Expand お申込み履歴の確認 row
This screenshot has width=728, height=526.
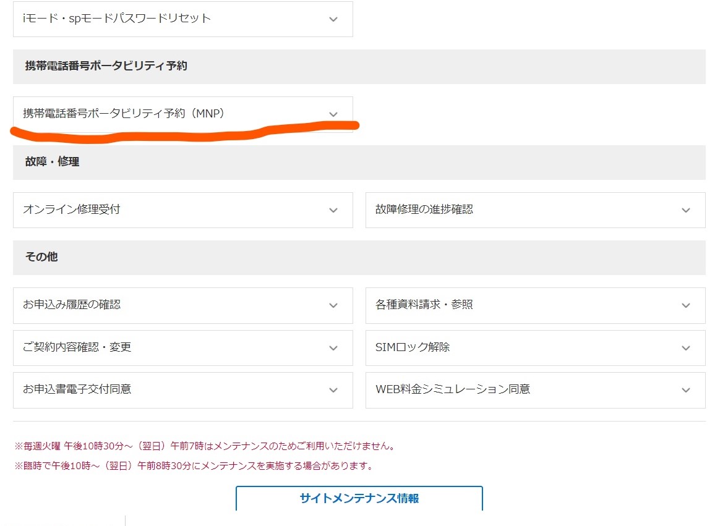click(183, 305)
